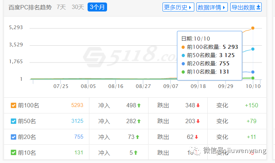Uncheck the 前50名 checkbox

[x=13, y=121]
